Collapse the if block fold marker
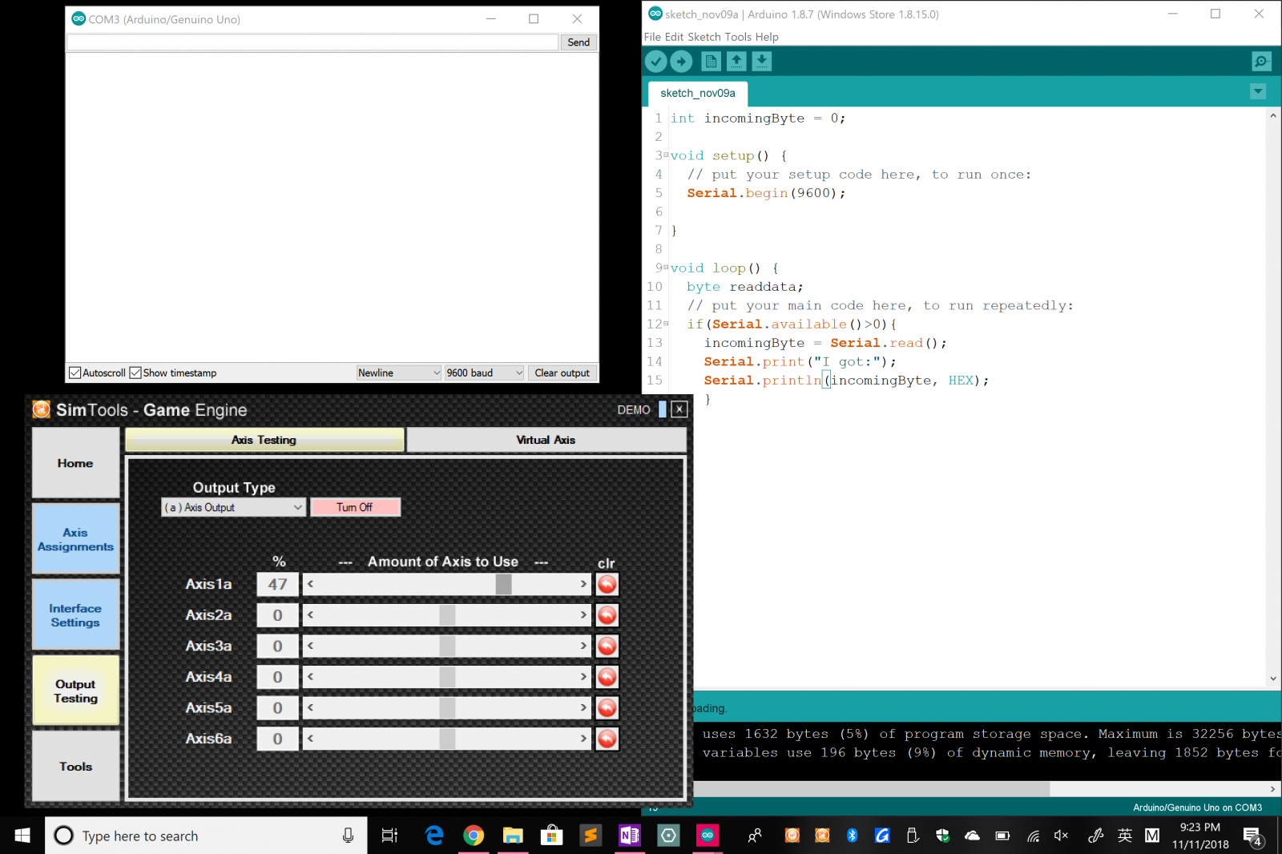The image size is (1282, 854). point(666,324)
